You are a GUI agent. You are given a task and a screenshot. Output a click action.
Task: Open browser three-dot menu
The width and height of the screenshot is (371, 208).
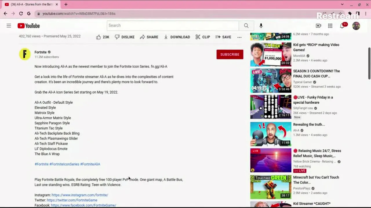pyautogui.click(x=365, y=14)
